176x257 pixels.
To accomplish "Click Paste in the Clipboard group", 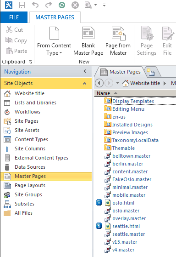I will click(16, 51).
